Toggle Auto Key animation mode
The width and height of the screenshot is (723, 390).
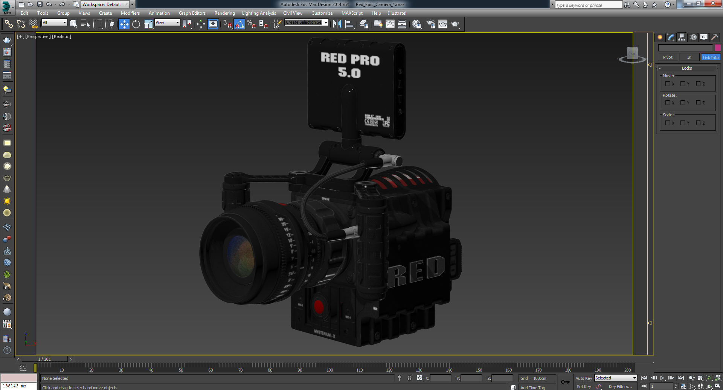pyautogui.click(x=583, y=378)
